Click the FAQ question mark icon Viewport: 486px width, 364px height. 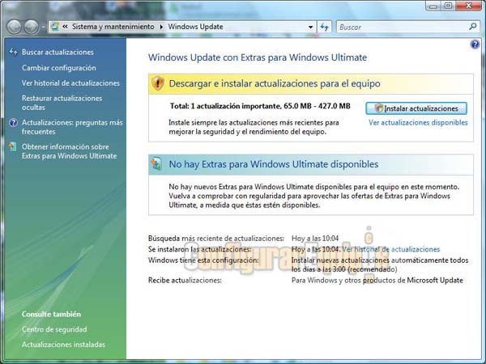coord(13,123)
